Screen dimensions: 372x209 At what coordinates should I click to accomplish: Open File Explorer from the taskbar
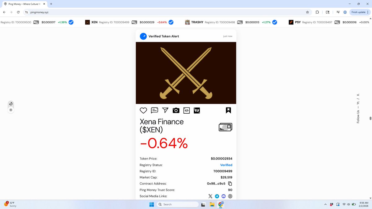click(212, 204)
